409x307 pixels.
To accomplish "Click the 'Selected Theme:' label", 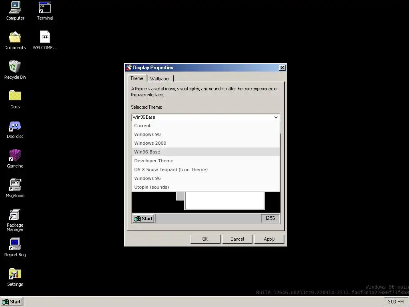I will click(146, 107).
